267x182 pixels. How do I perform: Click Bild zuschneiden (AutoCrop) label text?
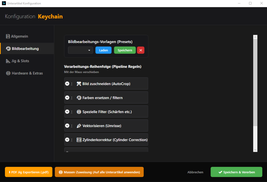(106, 84)
